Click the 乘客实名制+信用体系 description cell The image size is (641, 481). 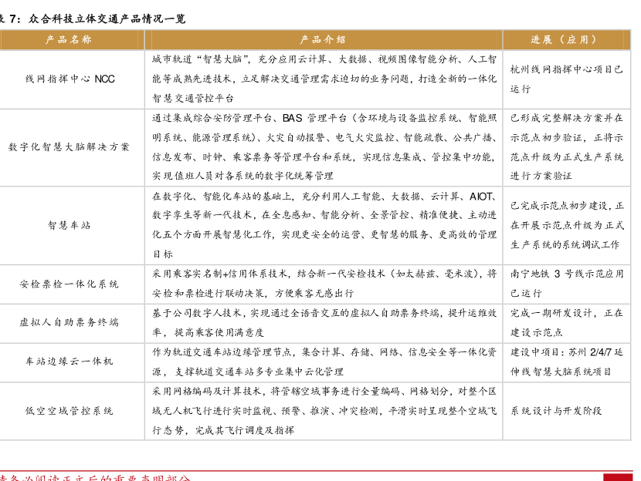point(324,283)
